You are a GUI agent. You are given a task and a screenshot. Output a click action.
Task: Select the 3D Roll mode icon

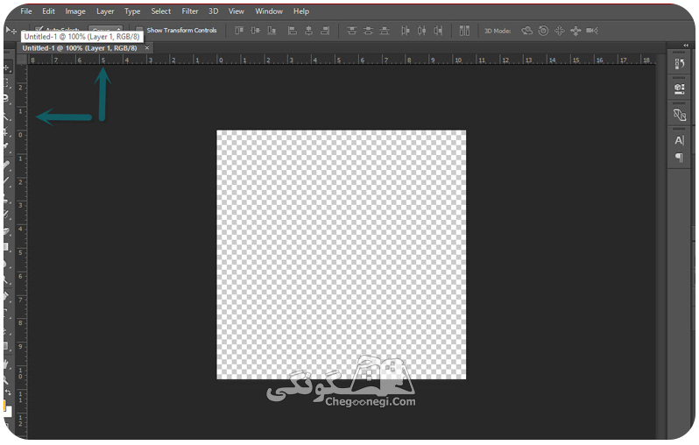click(x=543, y=31)
